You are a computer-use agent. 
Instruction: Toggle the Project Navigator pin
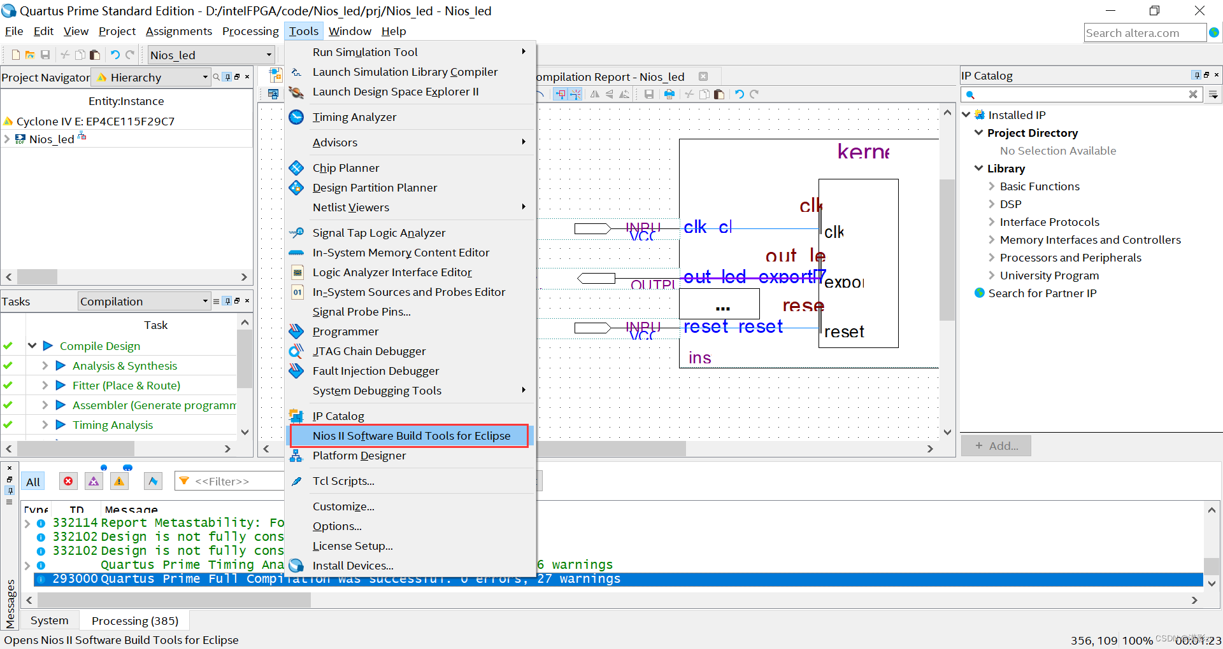click(x=227, y=77)
